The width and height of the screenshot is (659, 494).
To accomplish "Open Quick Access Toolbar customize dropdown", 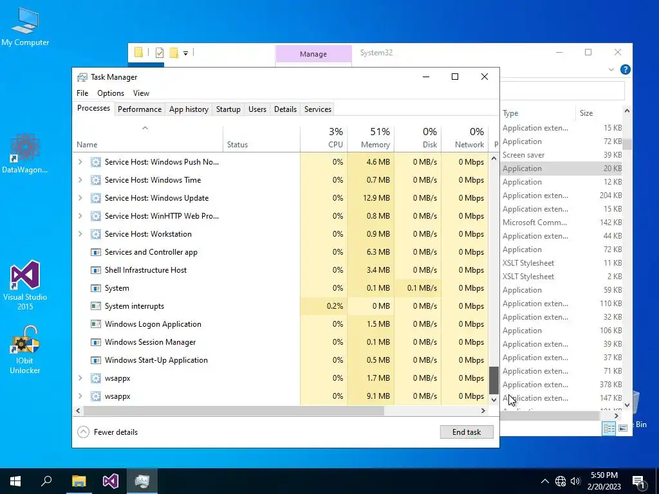I will coord(185,53).
